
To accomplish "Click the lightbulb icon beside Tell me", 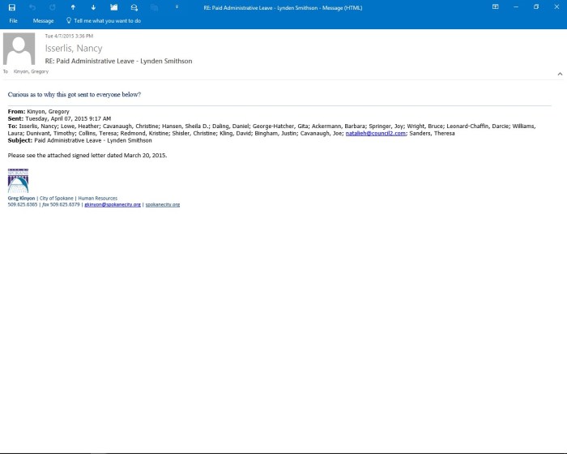I will click(69, 20).
